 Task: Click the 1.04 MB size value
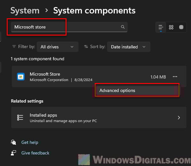click(x=158, y=77)
